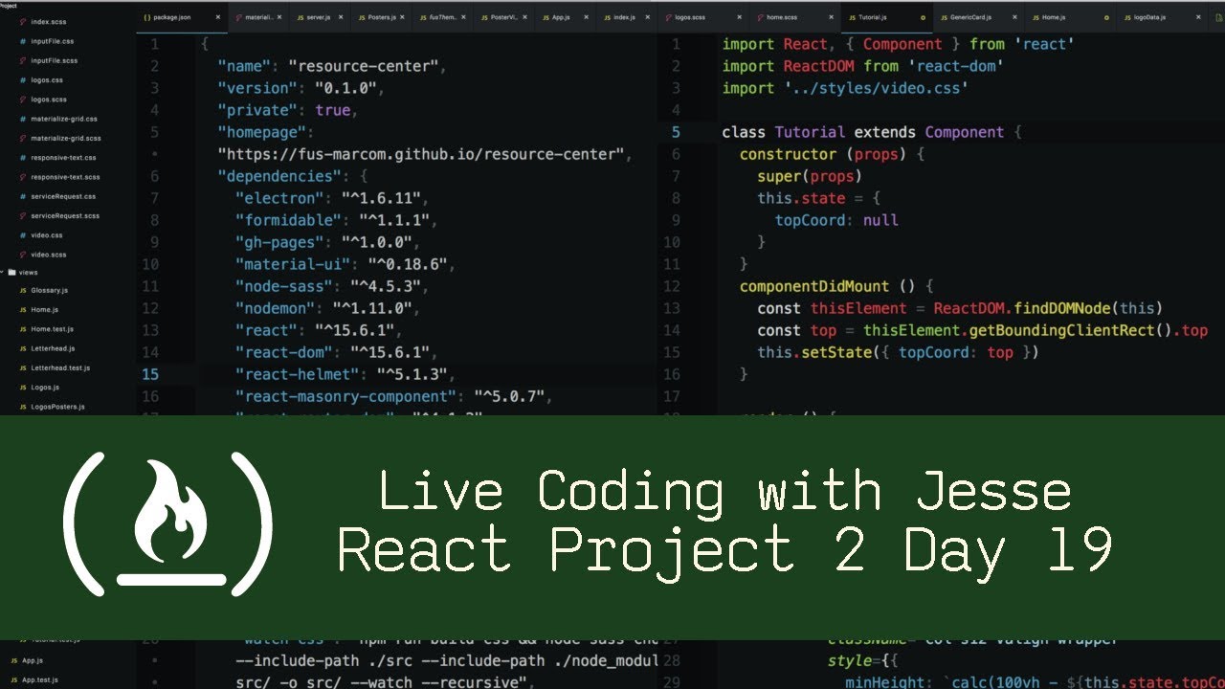The image size is (1225, 689).
Task: Open materialize-grid.scss in the file tree
Action: pos(66,138)
